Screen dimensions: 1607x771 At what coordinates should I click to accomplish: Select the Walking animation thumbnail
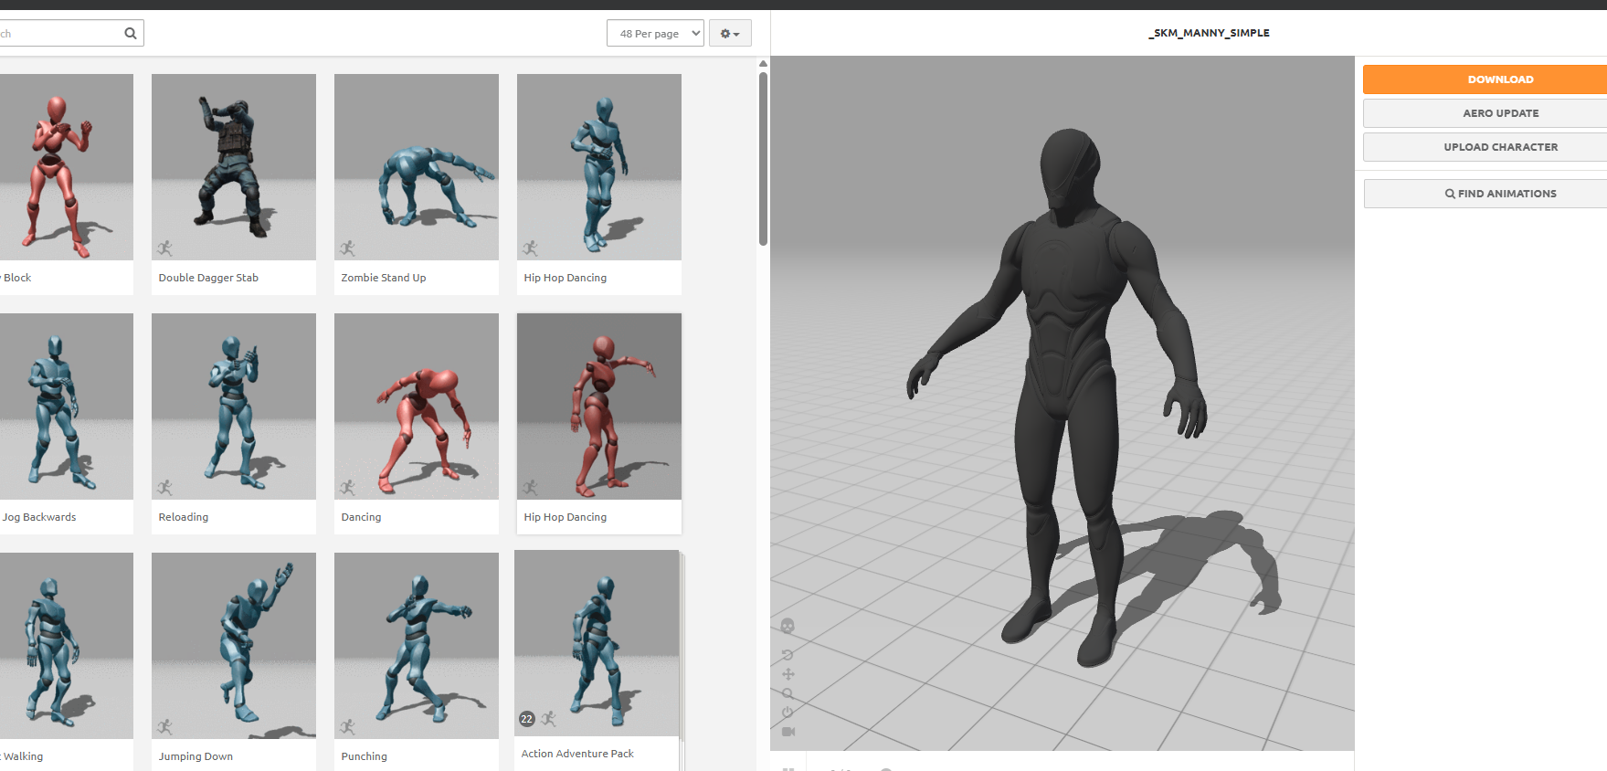point(67,646)
